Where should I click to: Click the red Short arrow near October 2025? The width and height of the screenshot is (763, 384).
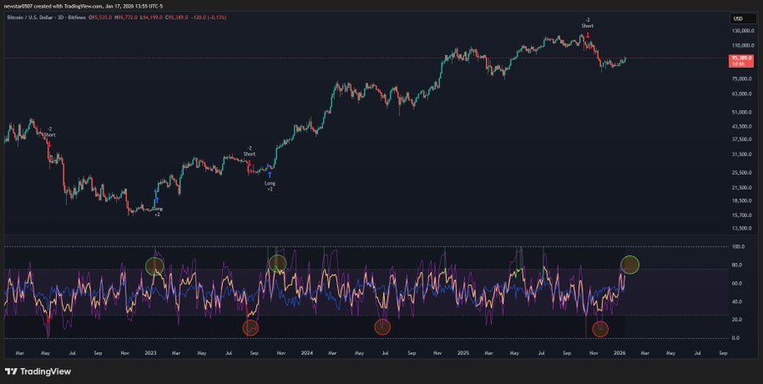click(588, 35)
